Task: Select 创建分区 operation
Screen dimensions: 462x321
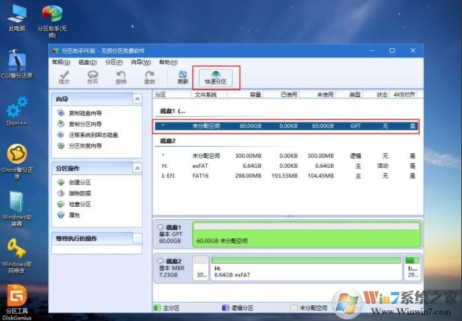Action: click(79, 182)
